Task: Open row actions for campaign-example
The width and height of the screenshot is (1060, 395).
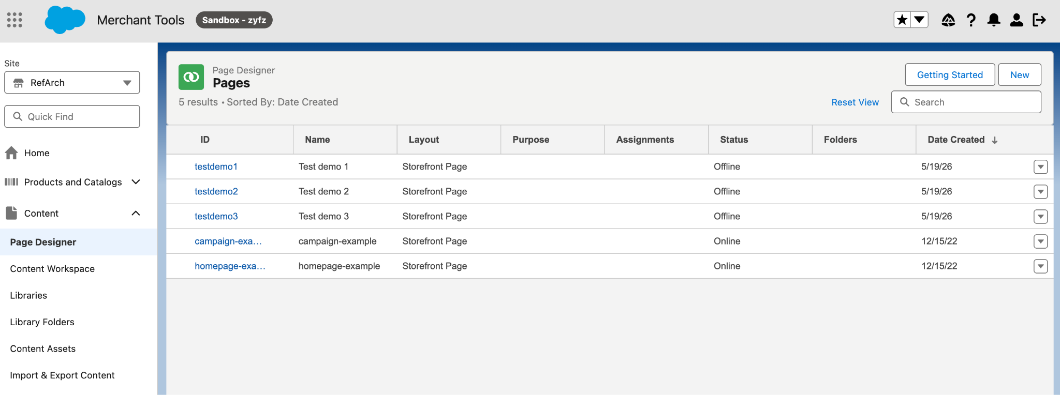Action: click(x=1041, y=241)
